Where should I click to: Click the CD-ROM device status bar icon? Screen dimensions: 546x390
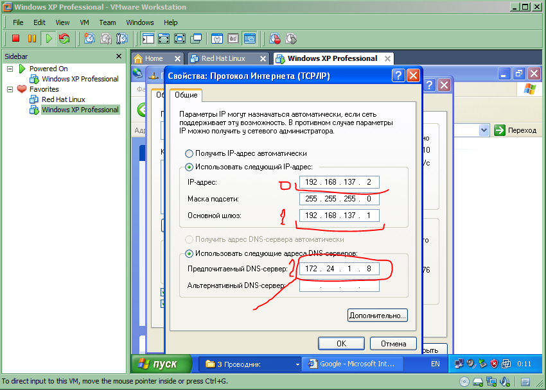pyautogui.click(x=464, y=382)
